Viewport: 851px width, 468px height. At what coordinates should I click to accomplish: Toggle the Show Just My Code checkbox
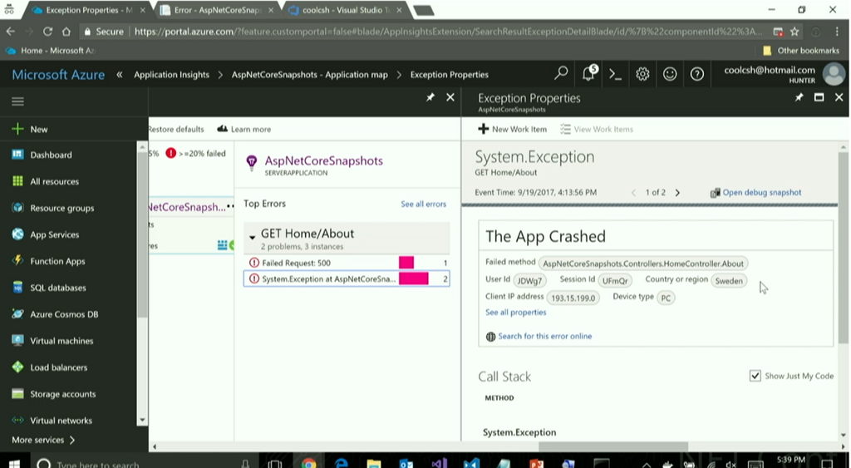(x=755, y=376)
